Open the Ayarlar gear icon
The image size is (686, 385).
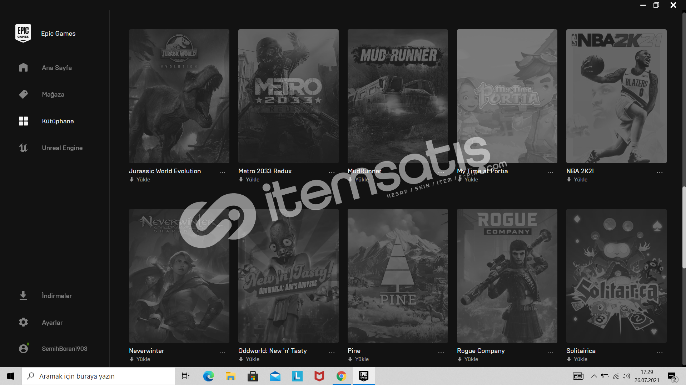(x=23, y=322)
